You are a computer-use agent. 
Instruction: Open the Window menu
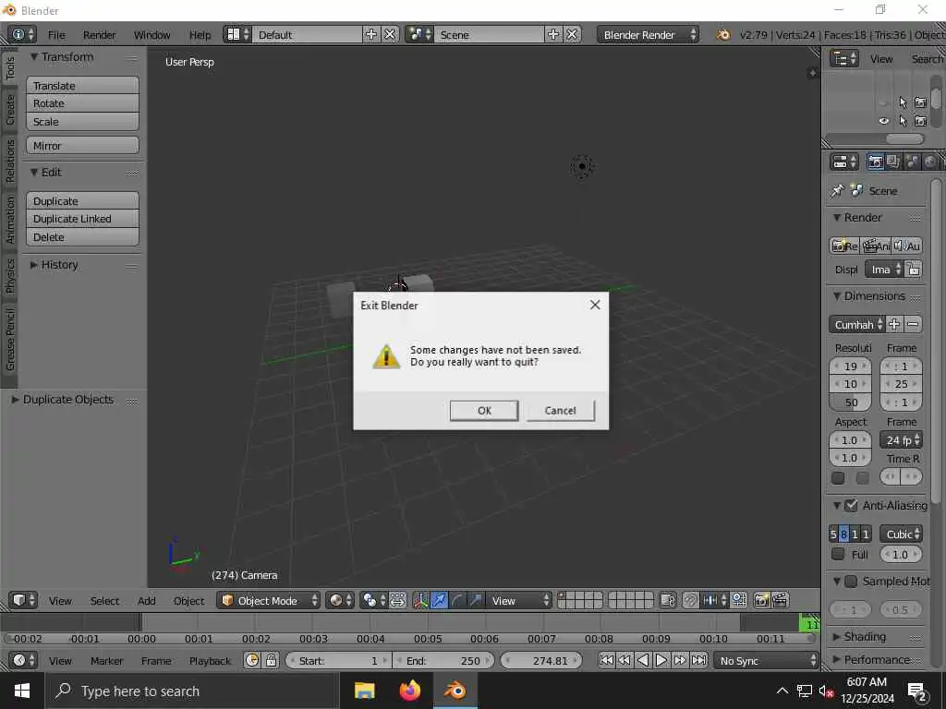click(152, 35)
